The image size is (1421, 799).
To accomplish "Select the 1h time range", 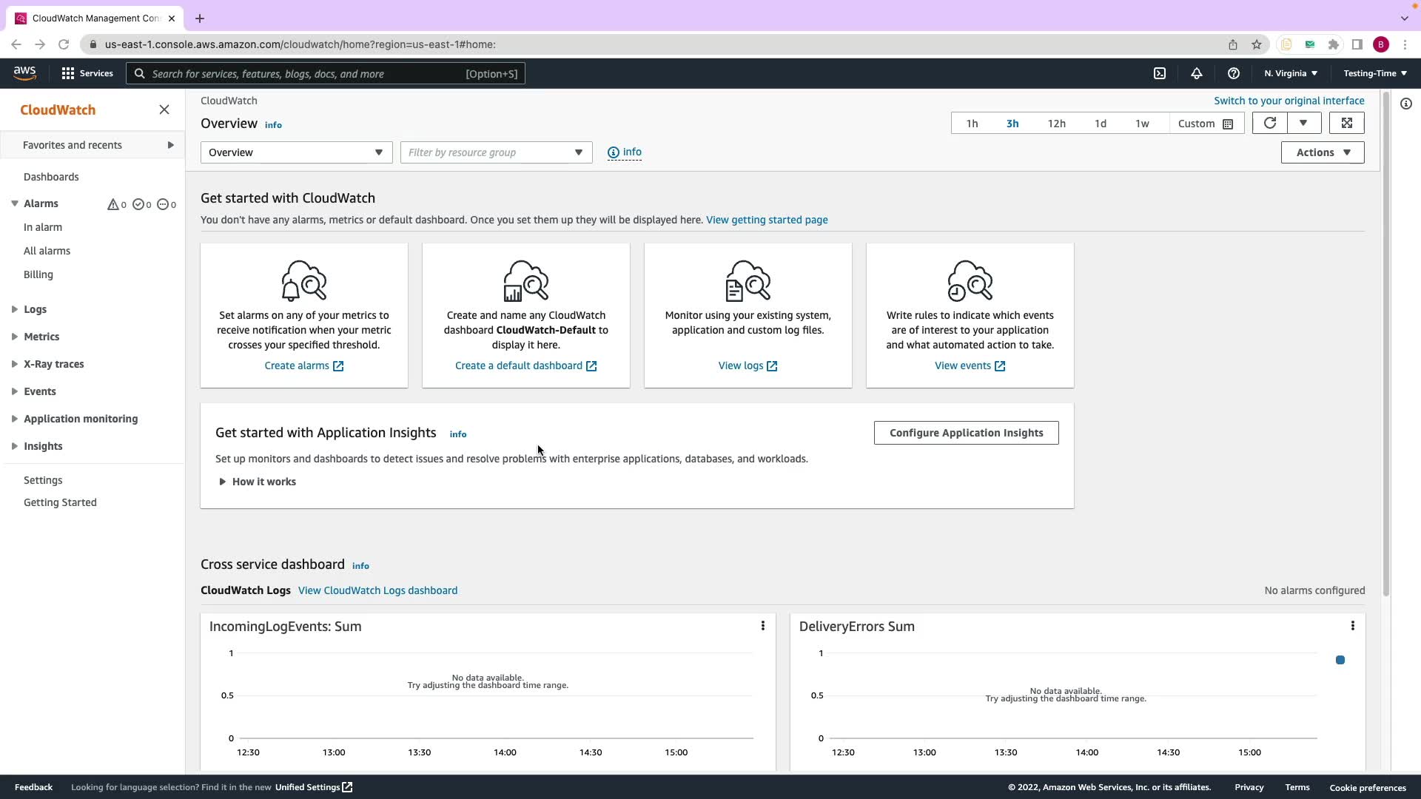I will pos(972,124).
